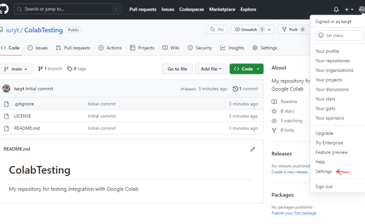Open the iuryt owner link
Viewport: 365px width, 224px height.
coord(12,30)
